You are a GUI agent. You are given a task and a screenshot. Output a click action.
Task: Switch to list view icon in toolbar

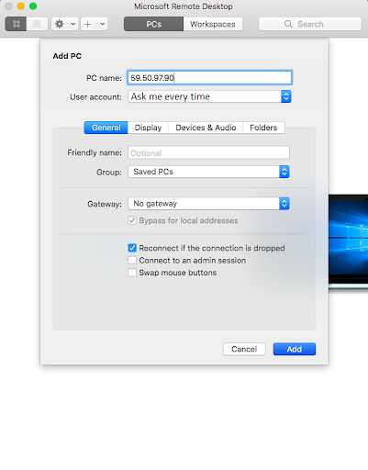pos(37,24)
